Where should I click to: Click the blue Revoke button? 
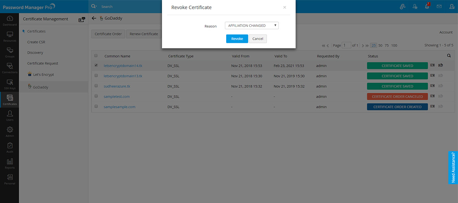[x=237, y=39]
